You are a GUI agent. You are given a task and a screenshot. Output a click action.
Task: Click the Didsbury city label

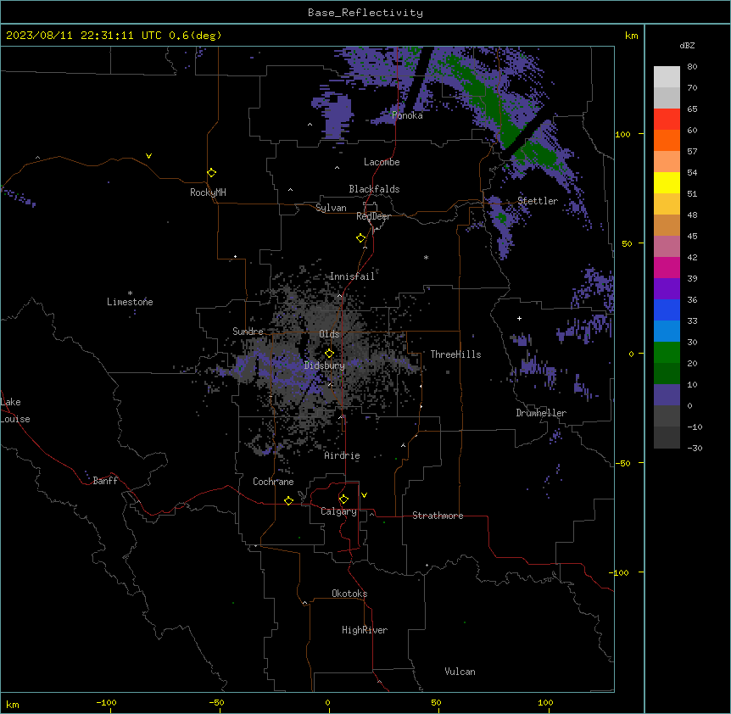point(325,365)
